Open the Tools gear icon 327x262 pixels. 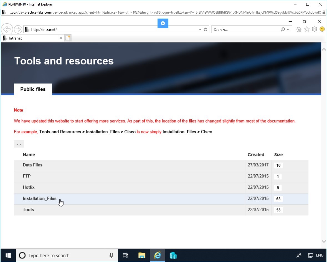tap(314, 29)
